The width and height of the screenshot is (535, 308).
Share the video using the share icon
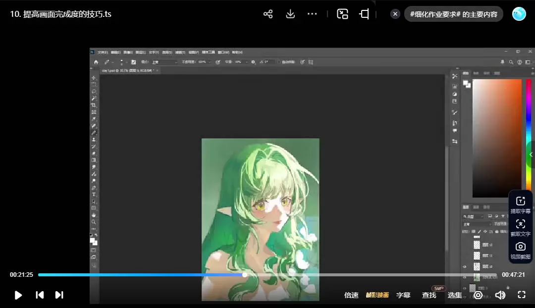pyautogui.click(x=268, y=14)
